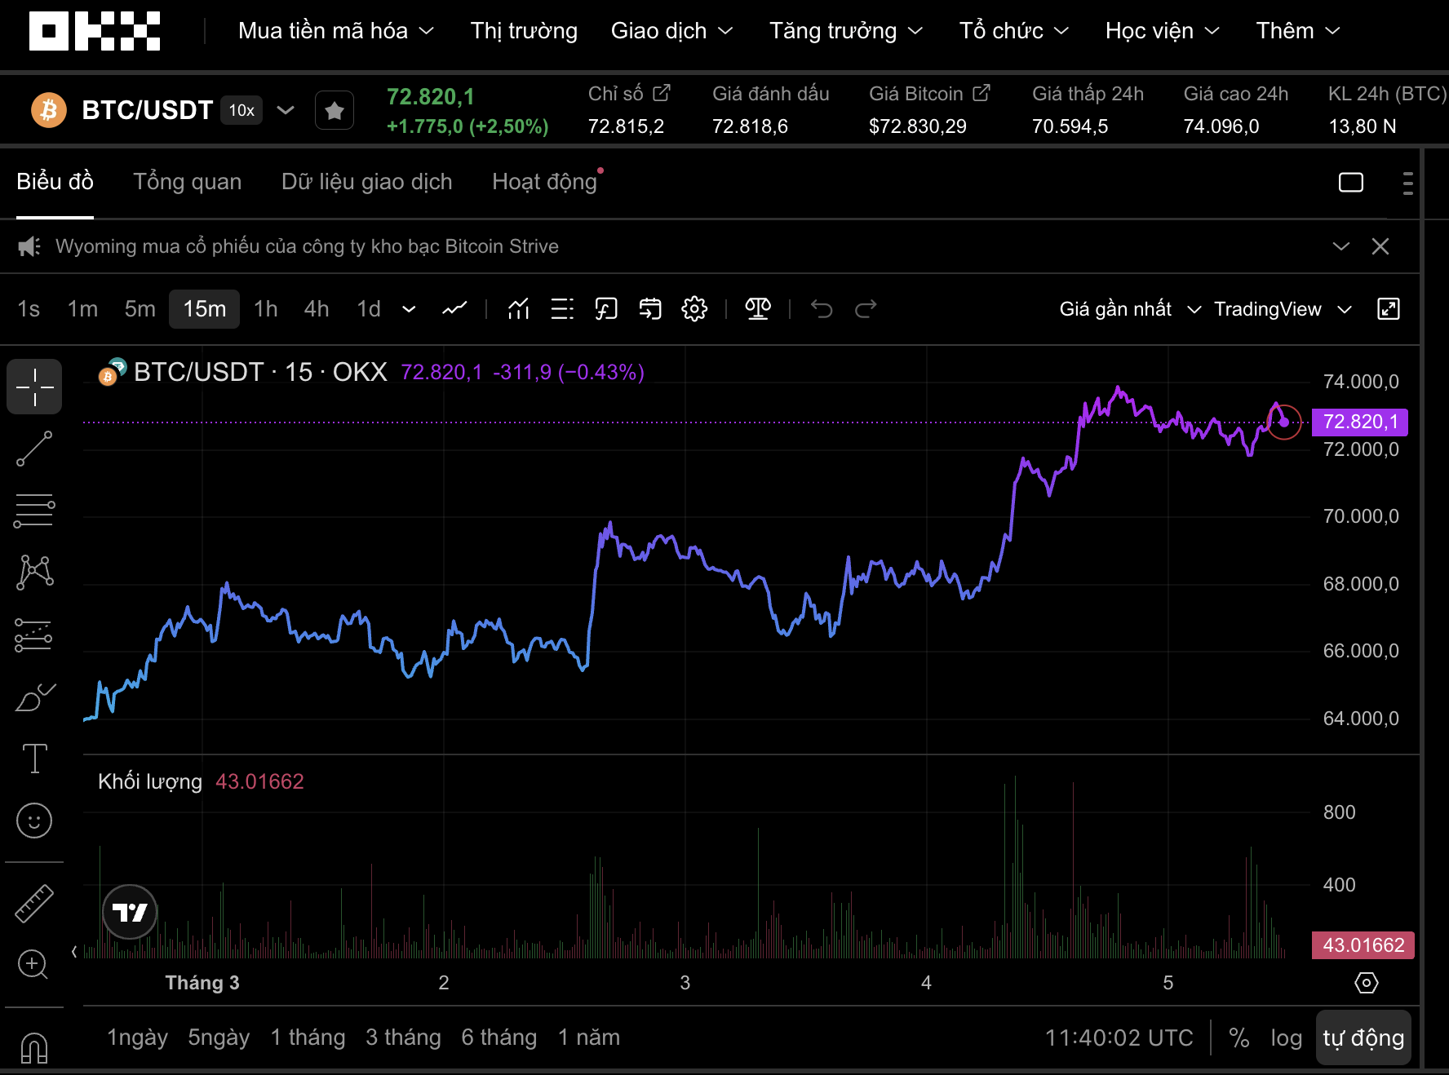Toggle percentage scale mode

[1239, 1037]
